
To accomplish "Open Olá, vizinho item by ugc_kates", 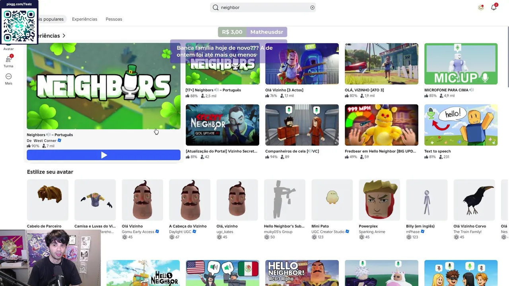I will pyautogui.click(x=237, y=200).
